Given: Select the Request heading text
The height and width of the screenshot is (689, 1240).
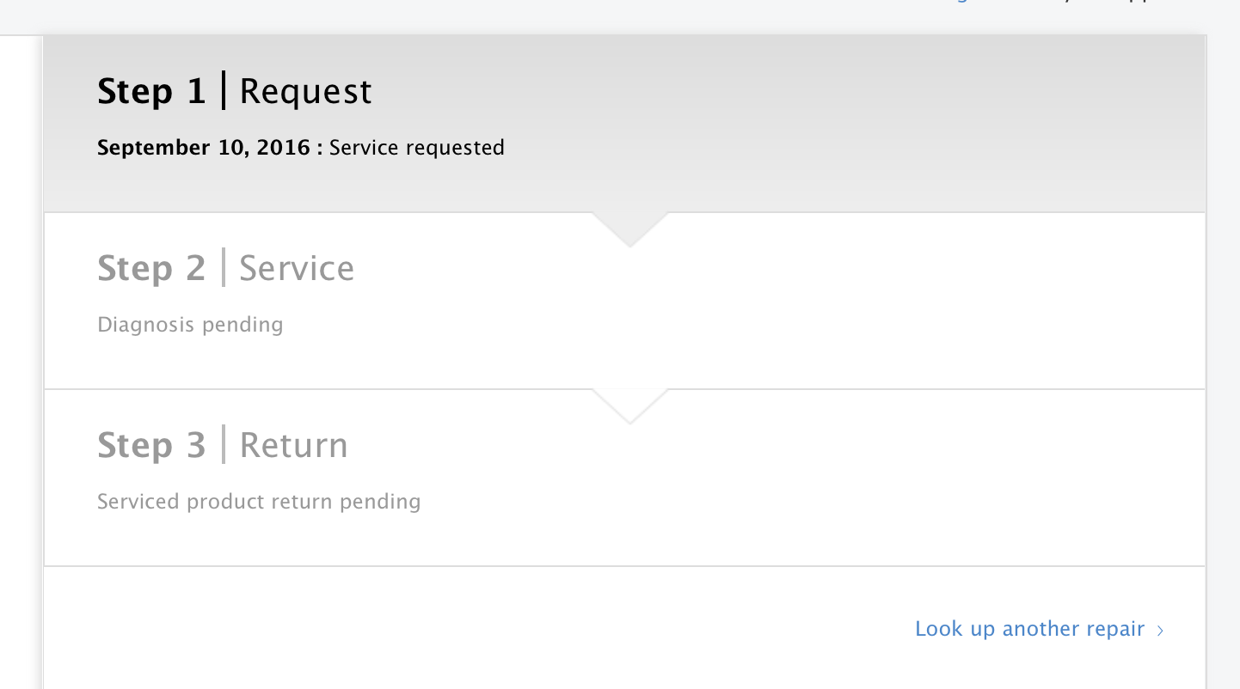Looking at the screenshot, I should 305,92.
